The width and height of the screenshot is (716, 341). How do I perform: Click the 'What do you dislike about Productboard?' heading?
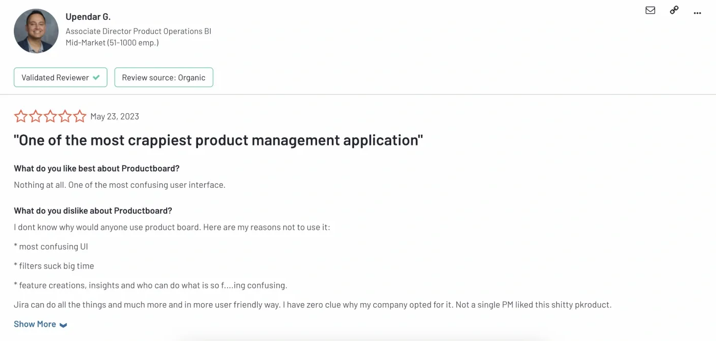[x=93, y=210]
